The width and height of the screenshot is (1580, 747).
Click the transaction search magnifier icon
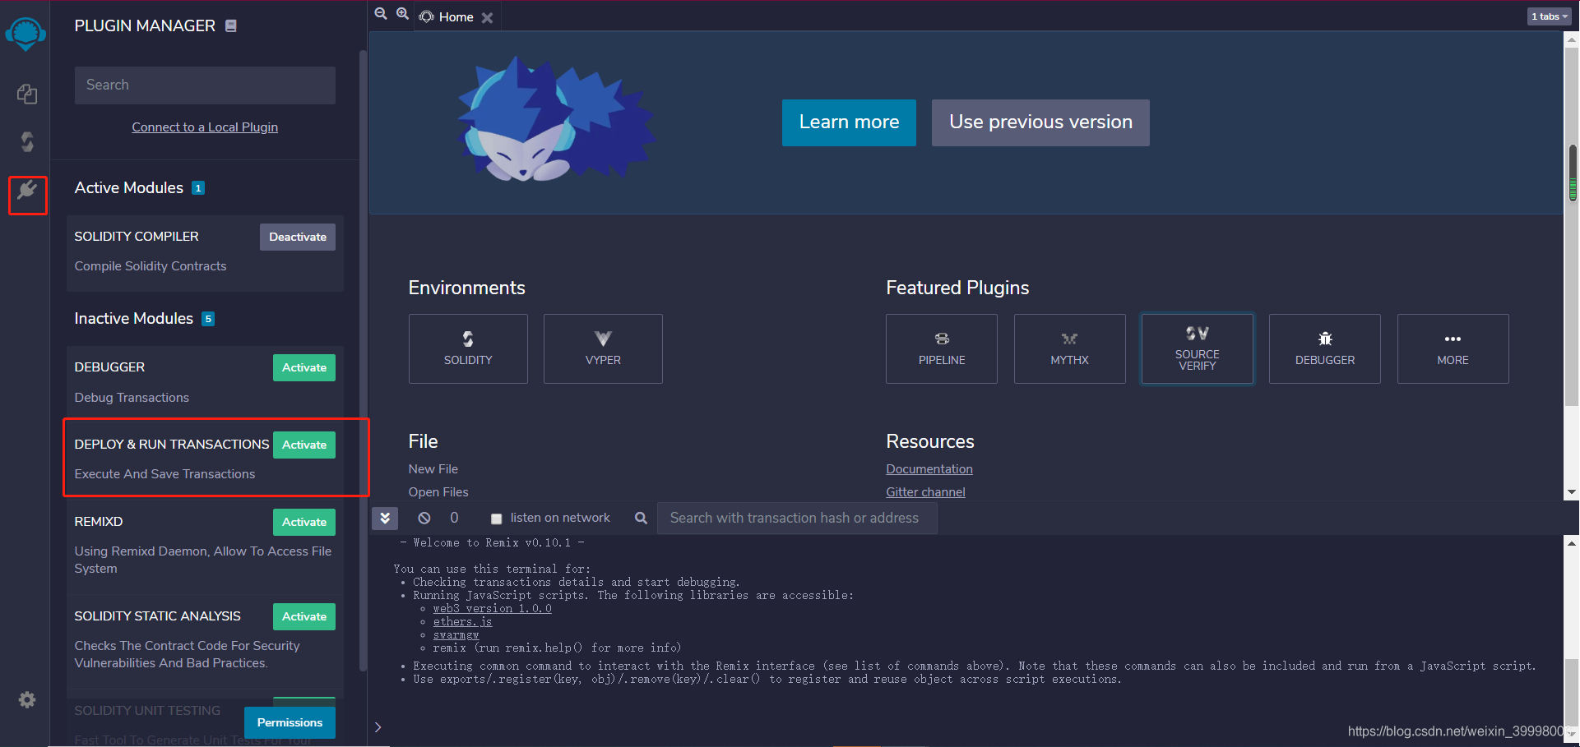[641, 518]
